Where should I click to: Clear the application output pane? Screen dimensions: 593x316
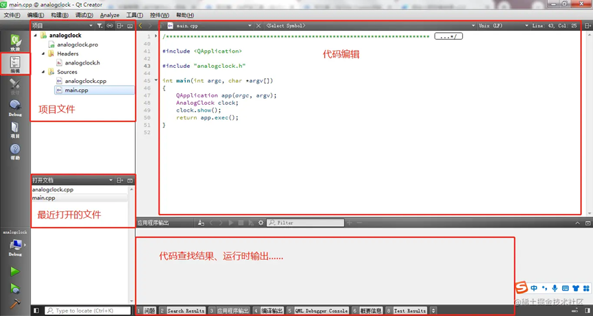coord(201,223)
